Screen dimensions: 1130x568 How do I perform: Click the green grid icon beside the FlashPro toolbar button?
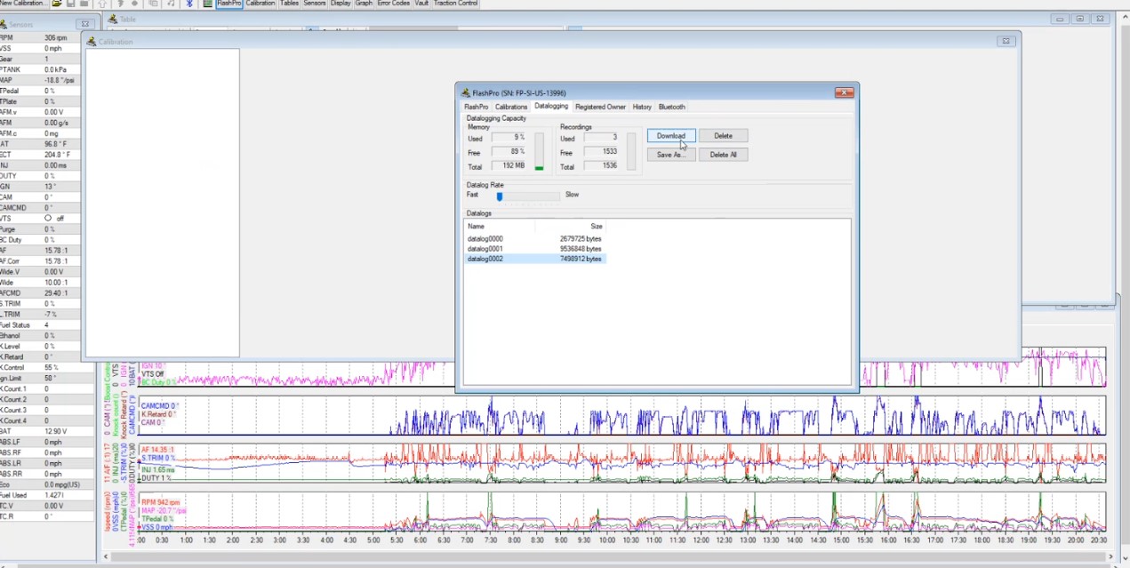point(207,4)
